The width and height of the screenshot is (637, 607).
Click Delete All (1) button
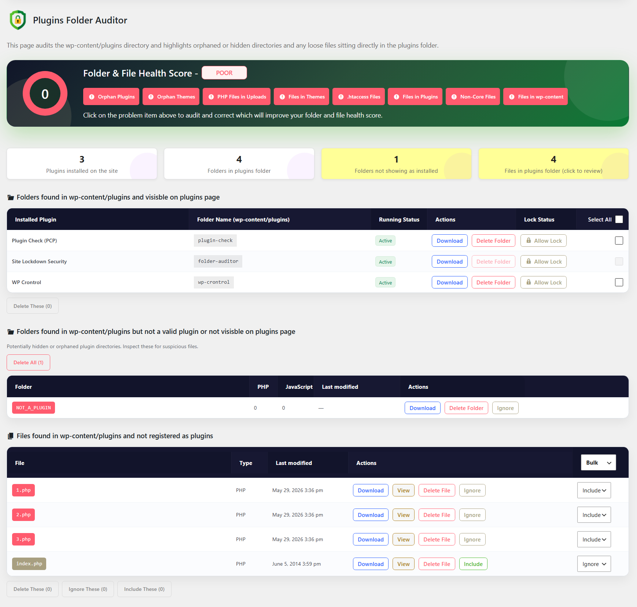click(x=28, y=362)
